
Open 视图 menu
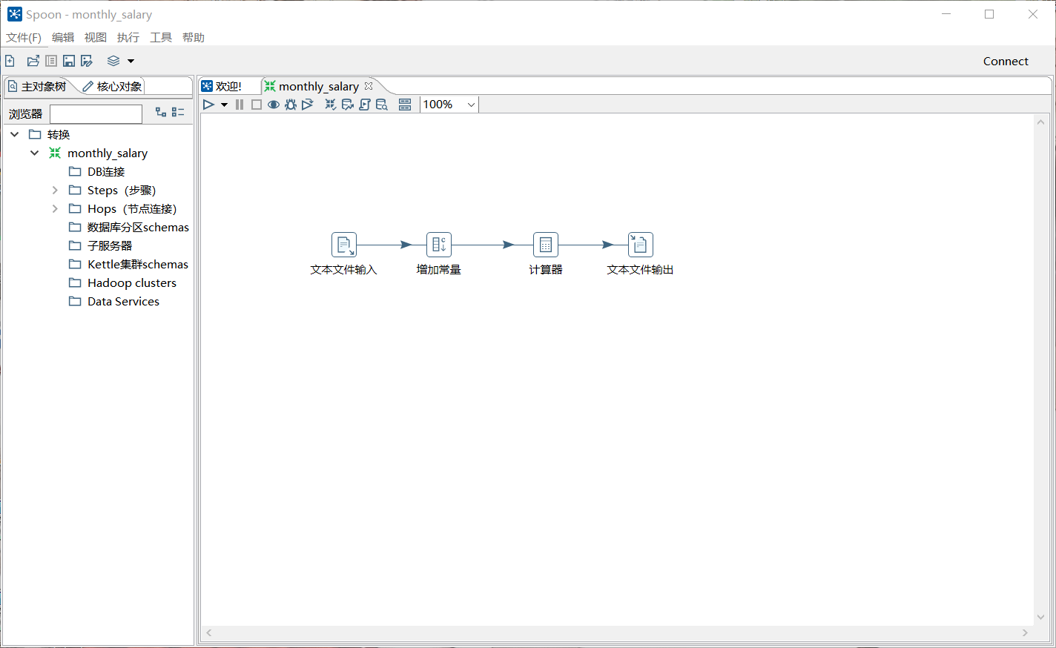click(x=96, y=37)
